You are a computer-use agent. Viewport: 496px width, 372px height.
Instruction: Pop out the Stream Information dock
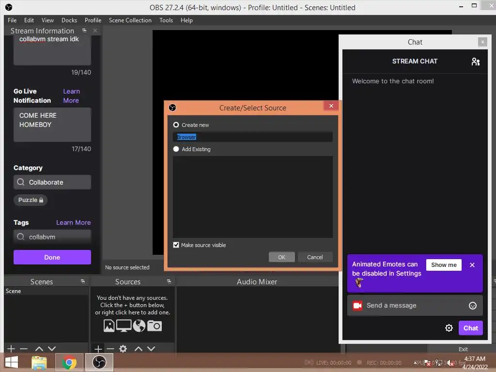(84, 31)
